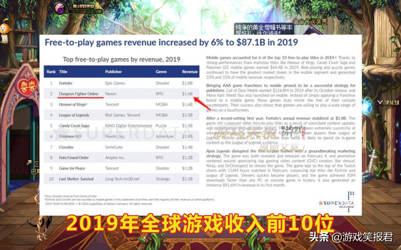This screenshot has width=401, height=250.
Task: Click the SmileGate publisher cell
Action: [114, 147]
